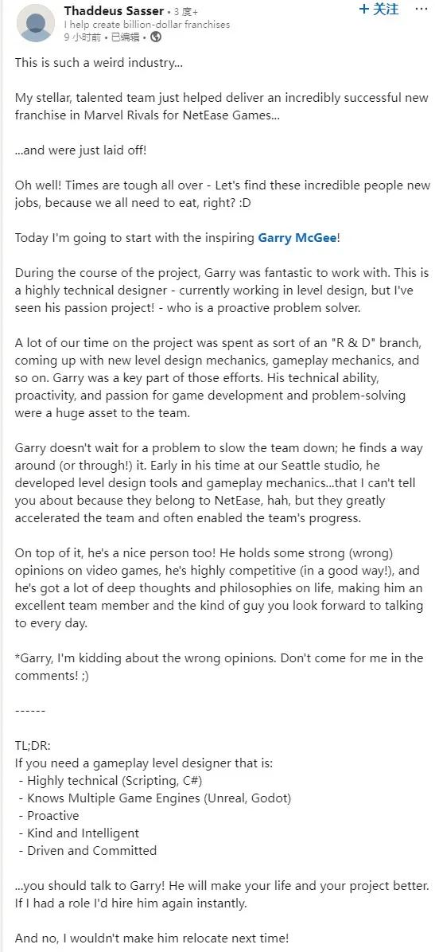This screenshot has height=952, width=435.
Task: Click the headline 'I help create billion-dollar franchises'
Action: [x=146, y=25]
